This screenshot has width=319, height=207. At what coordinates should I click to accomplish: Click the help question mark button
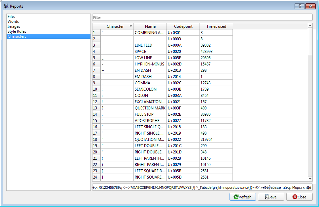click(300, 6)
